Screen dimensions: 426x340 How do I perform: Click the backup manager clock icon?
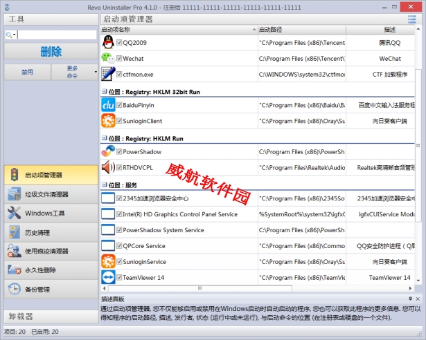(14, 289)
